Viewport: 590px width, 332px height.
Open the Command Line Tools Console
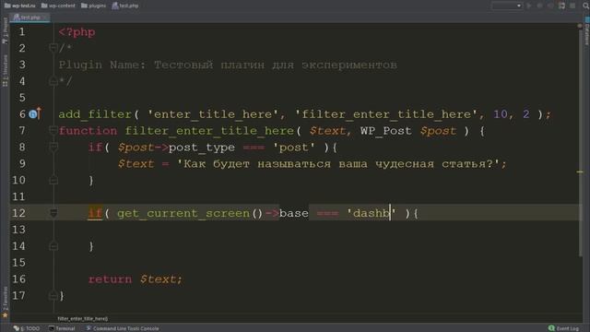(122, 328)
